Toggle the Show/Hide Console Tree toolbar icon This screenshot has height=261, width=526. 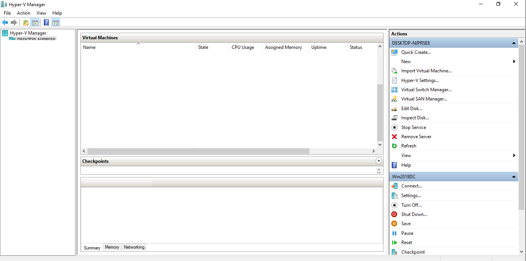point(35,22)
